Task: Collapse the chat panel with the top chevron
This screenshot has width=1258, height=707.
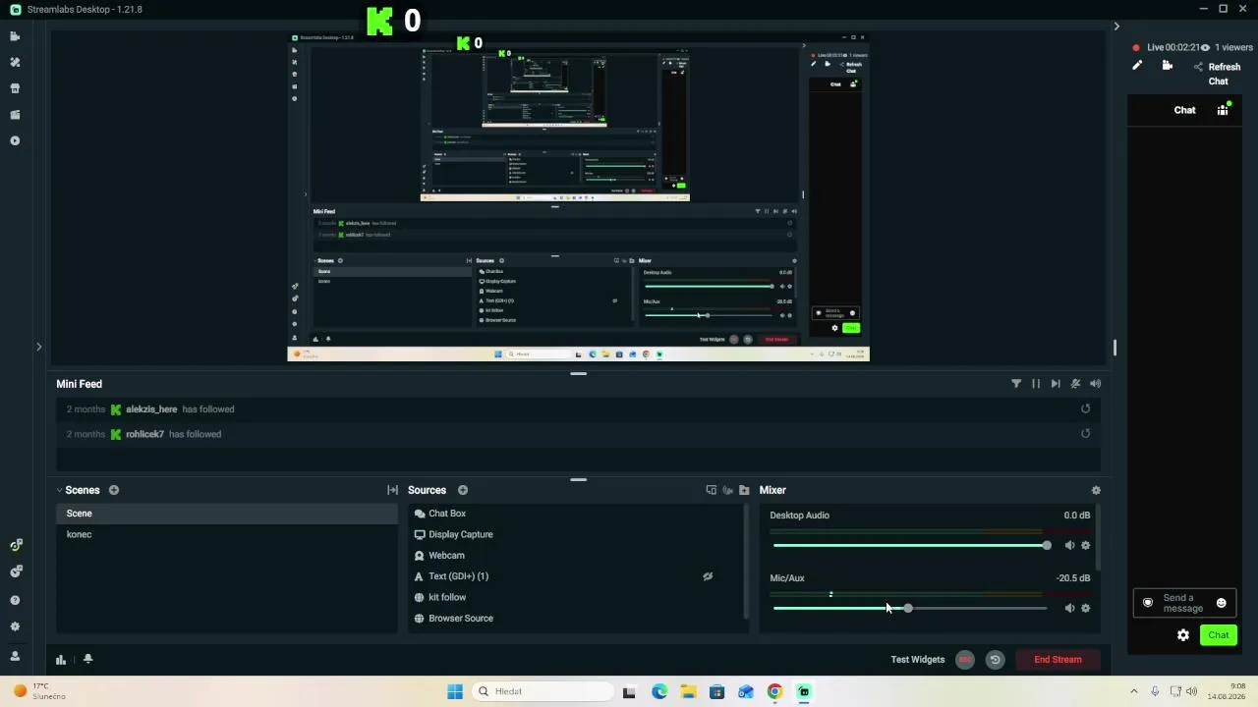Action: pyautogui.click(x=1116, y=27)
